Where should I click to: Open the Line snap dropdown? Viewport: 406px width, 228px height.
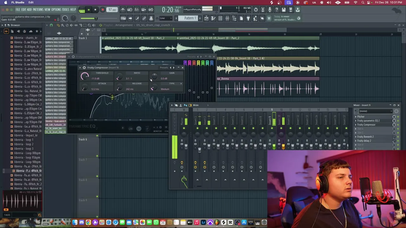tap(166, 18)
